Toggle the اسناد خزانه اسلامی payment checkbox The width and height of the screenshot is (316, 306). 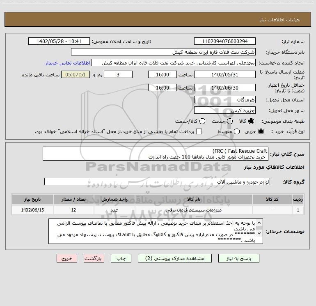click(199, 131)
